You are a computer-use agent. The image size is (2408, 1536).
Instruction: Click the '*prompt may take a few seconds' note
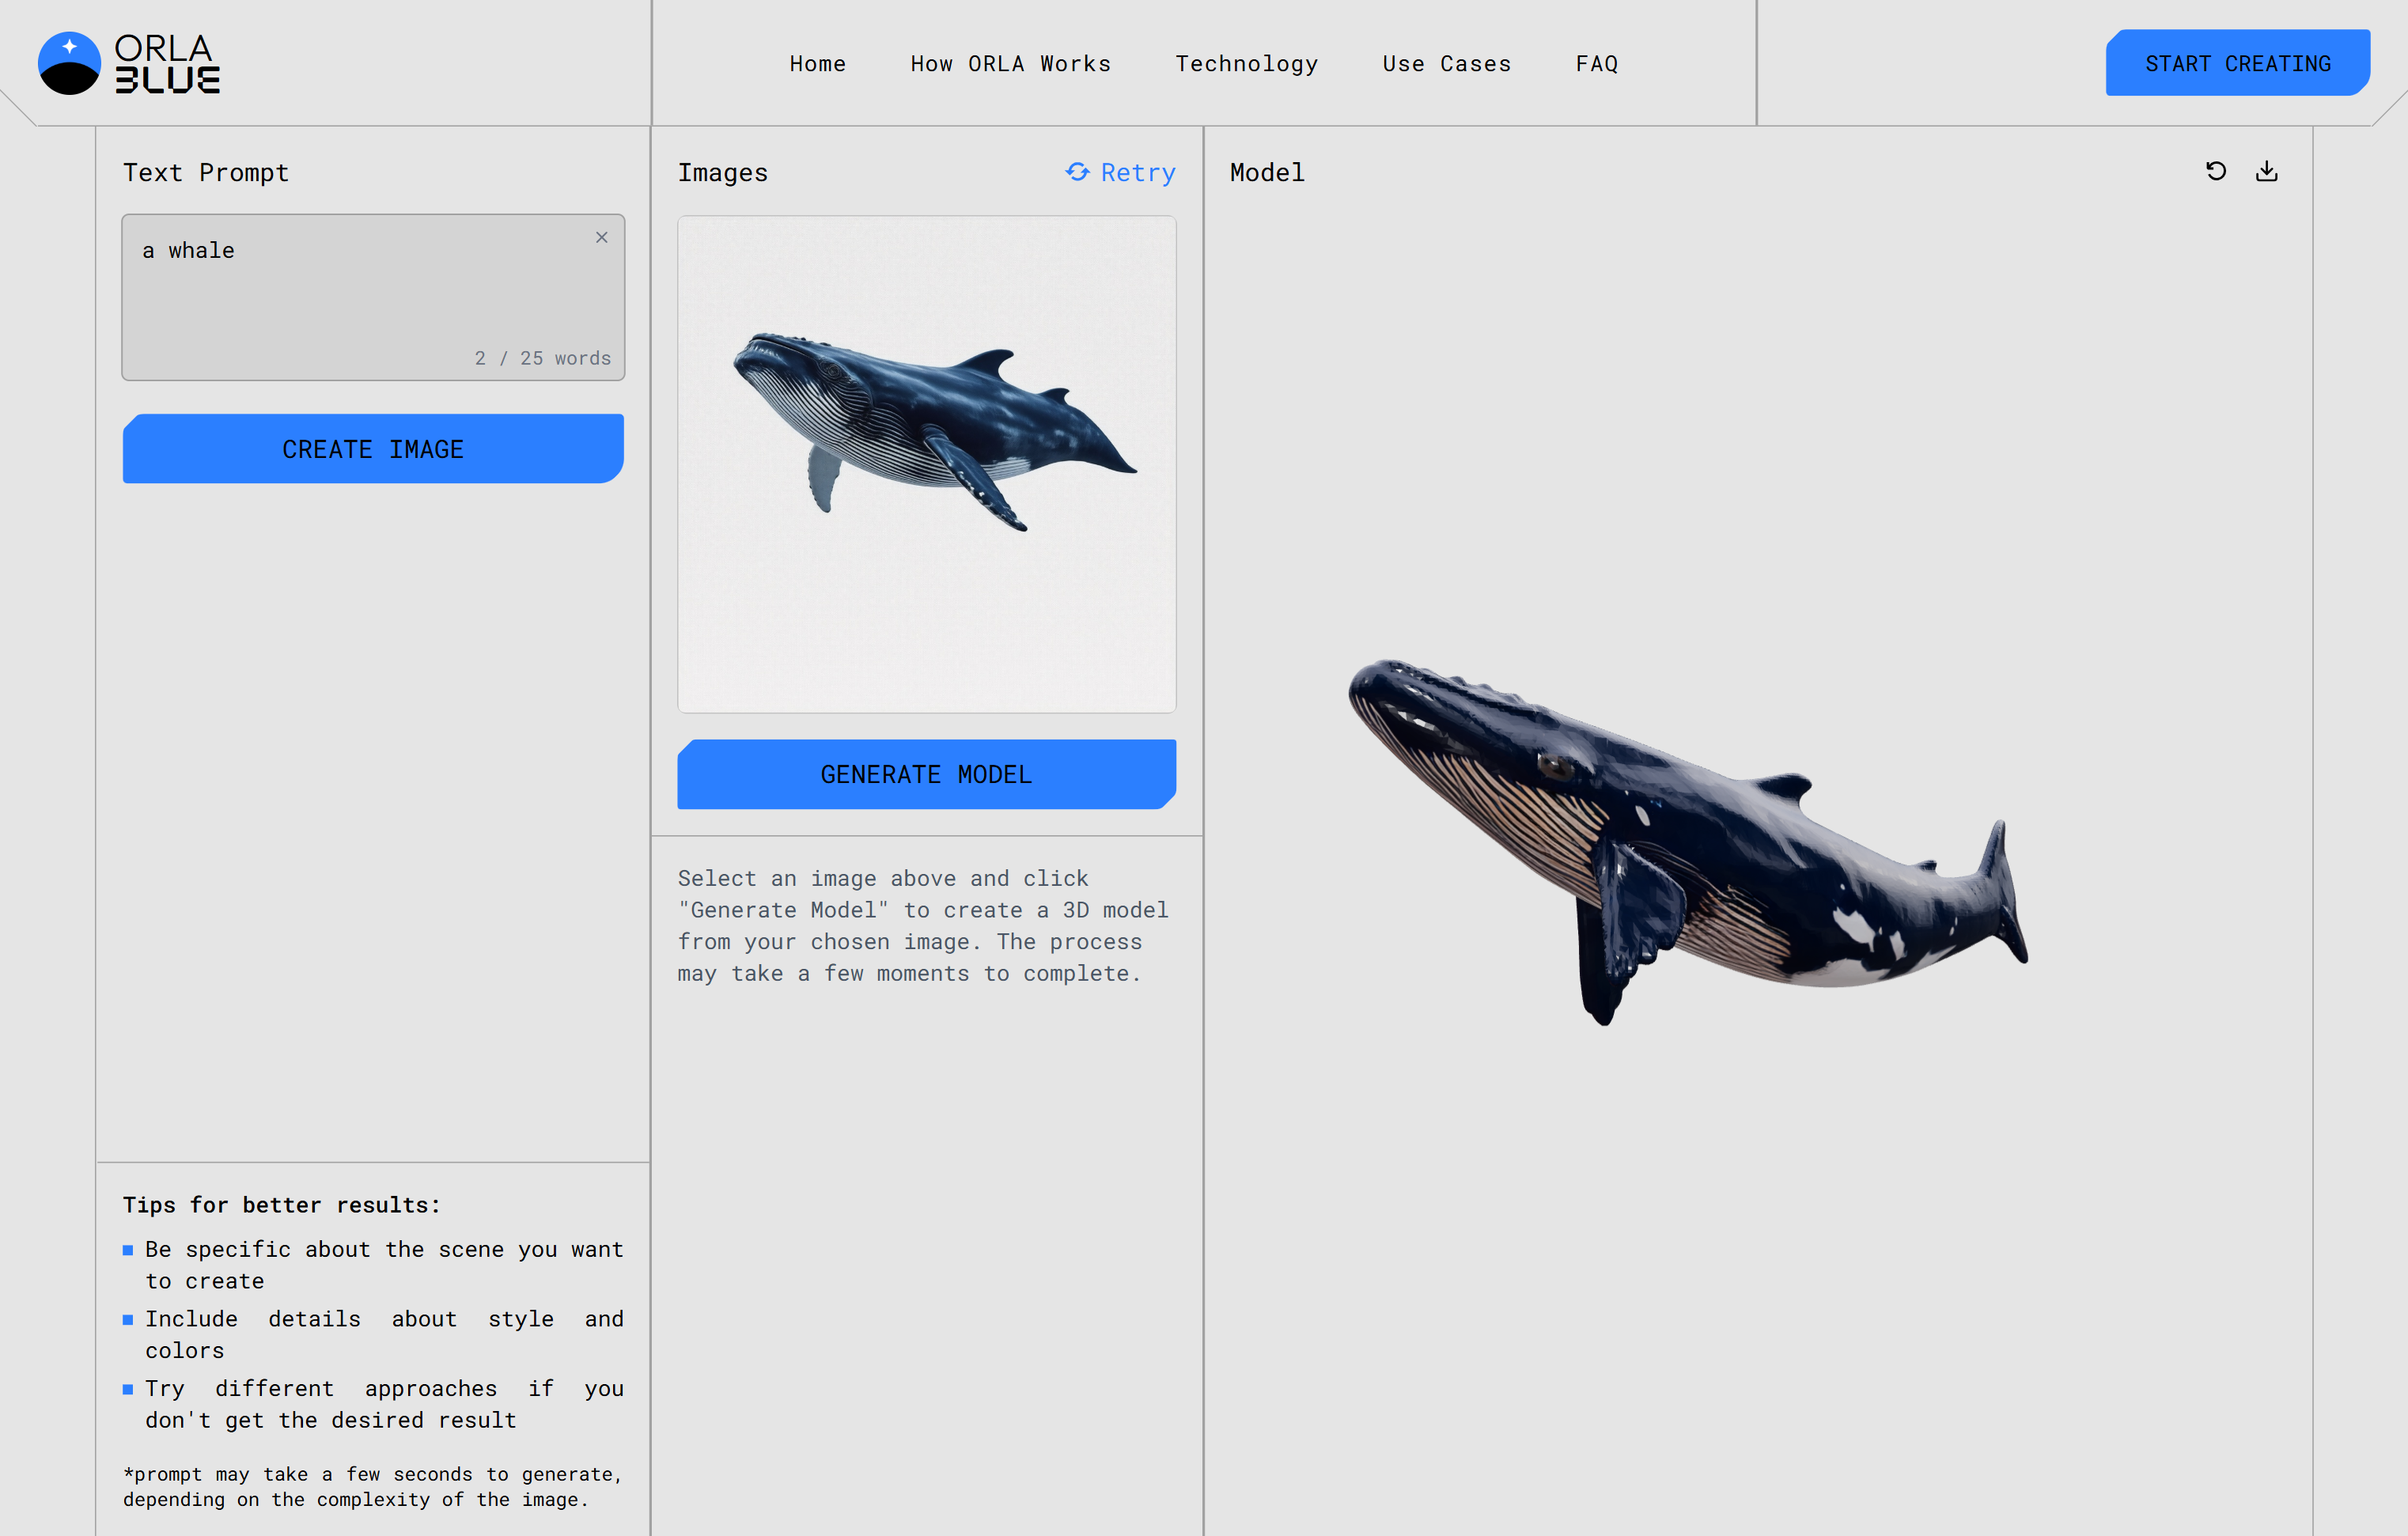[x=373, y=1486]
